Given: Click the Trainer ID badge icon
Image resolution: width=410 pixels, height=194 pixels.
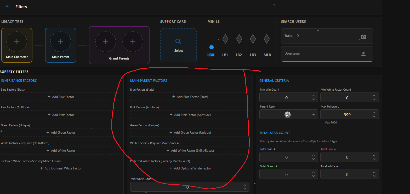Looking at the screenshot, I should (363, 37).
